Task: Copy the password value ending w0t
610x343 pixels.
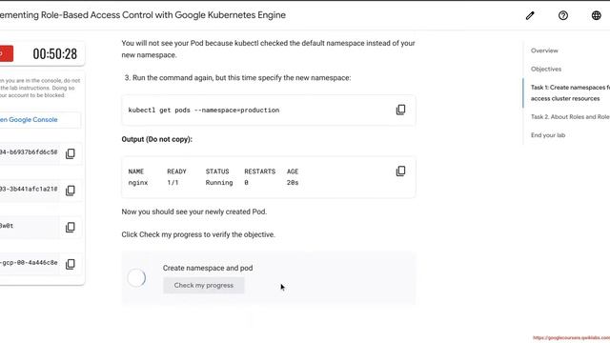Action: pos(71,227)
